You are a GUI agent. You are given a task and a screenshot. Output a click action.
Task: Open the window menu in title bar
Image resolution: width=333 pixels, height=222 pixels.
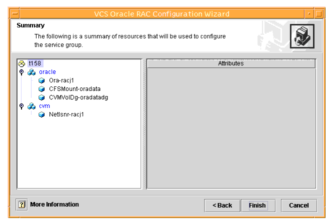[15, 14]
